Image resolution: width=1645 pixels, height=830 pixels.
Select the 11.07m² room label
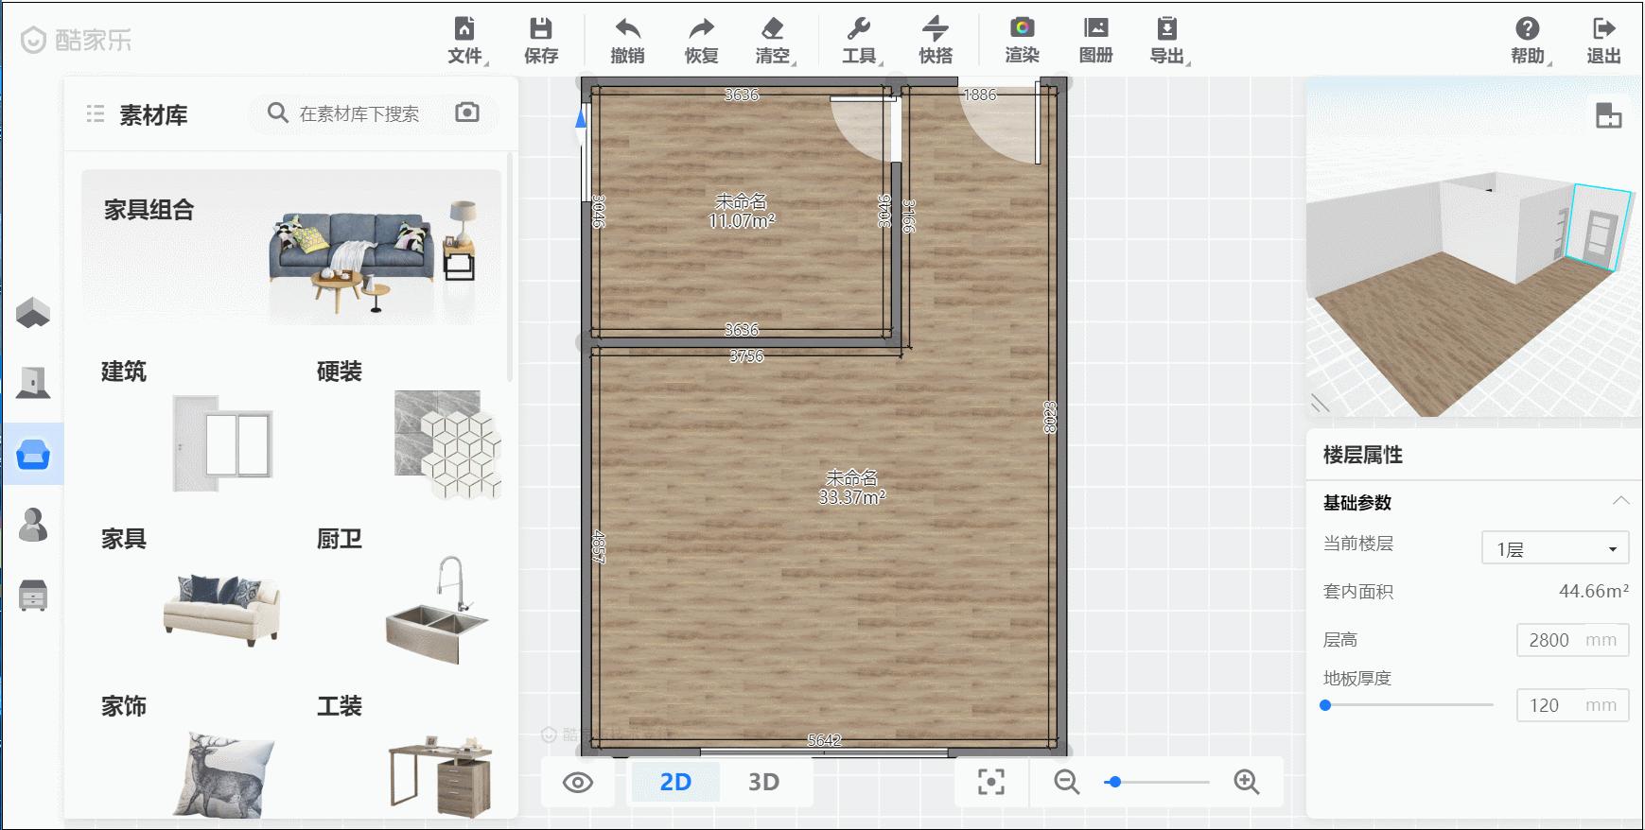click(742, 211)
